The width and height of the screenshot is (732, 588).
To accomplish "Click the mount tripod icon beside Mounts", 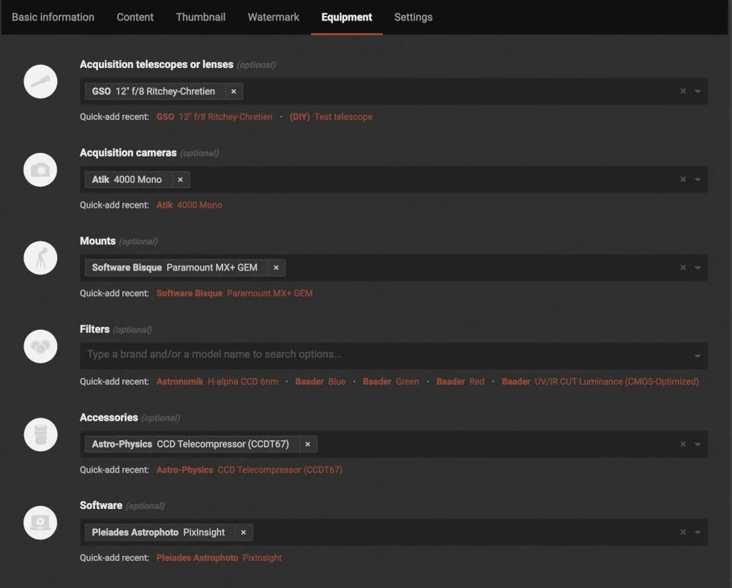I will (40, 258).
